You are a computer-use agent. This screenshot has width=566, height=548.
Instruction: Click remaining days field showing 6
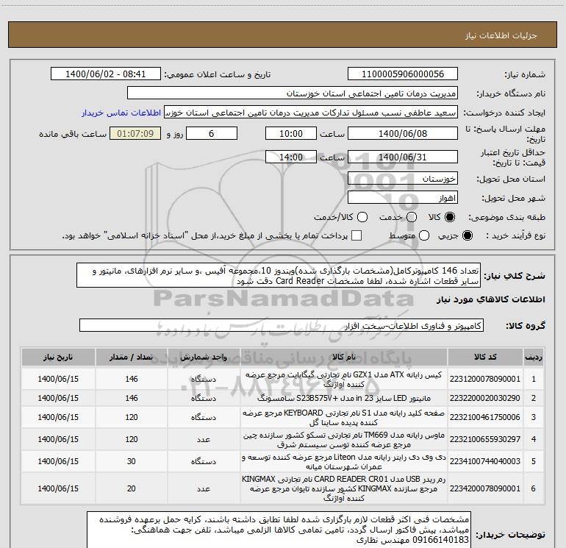click(212, 133)
